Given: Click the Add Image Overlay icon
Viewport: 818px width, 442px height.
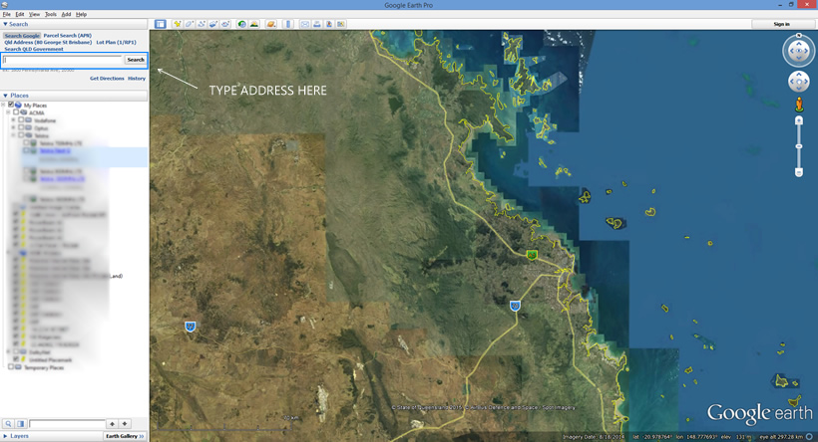Looking at the screenshot, I should (x=213, y=24).
